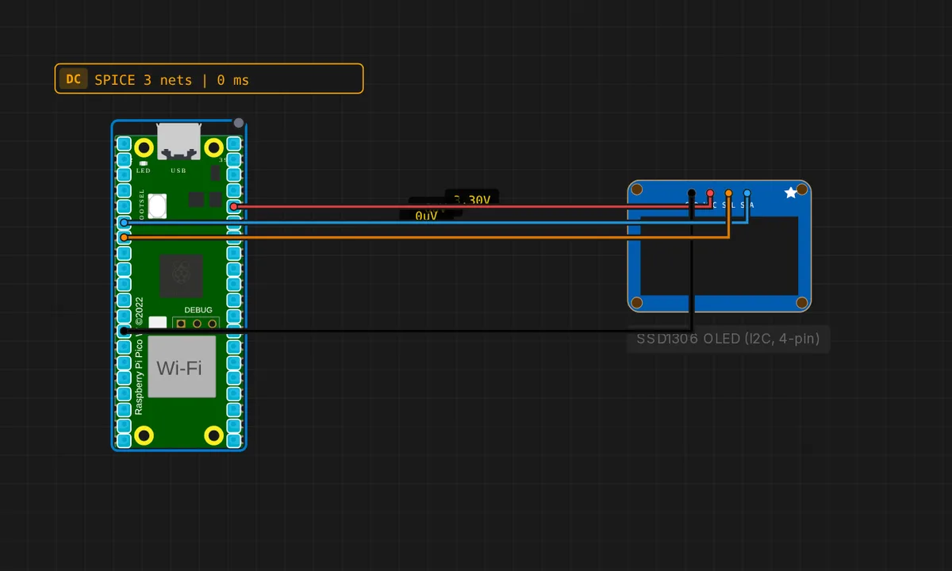Viewport: 952px width, 571px height.
Task: Click the 3.30V voltage label
Action: tap(473, 200)
